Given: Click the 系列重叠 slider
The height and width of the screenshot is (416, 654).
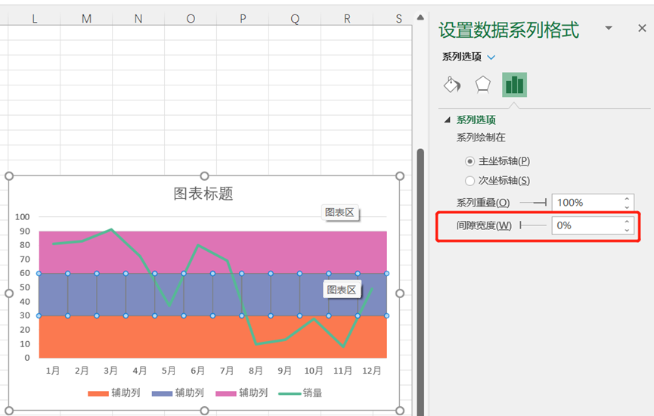Looking at the screenshot, I should [x=534, y=203].
